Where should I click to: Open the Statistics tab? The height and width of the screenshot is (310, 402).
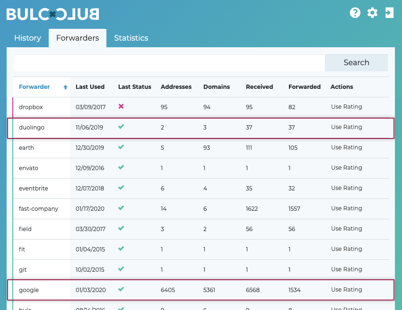click(x=131, y=38)
